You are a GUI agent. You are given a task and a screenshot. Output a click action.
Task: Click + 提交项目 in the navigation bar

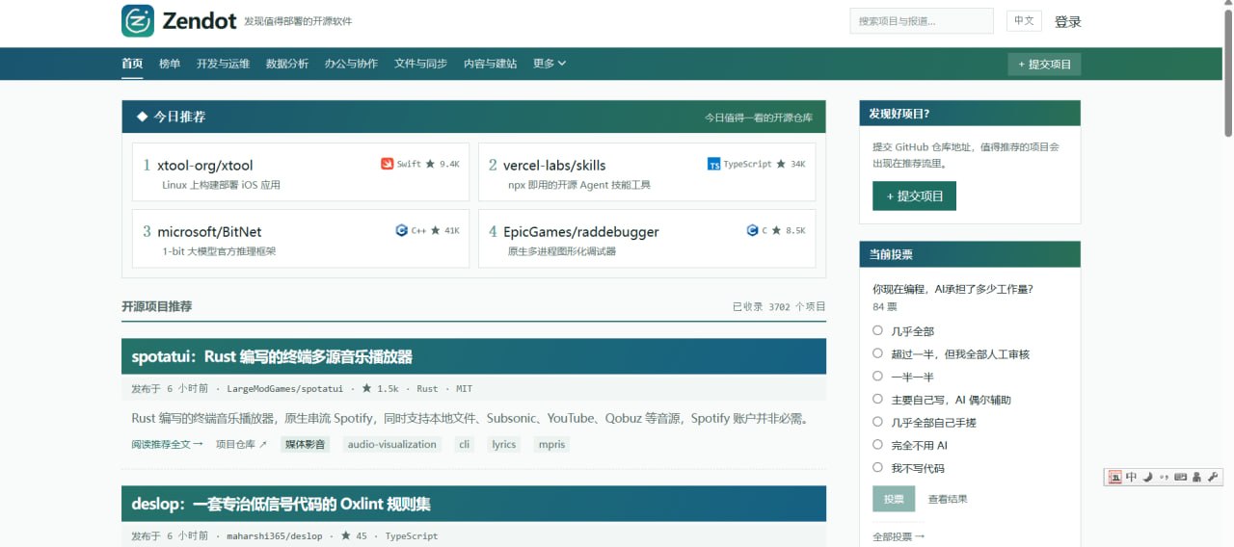click(x=1044, y=65)
